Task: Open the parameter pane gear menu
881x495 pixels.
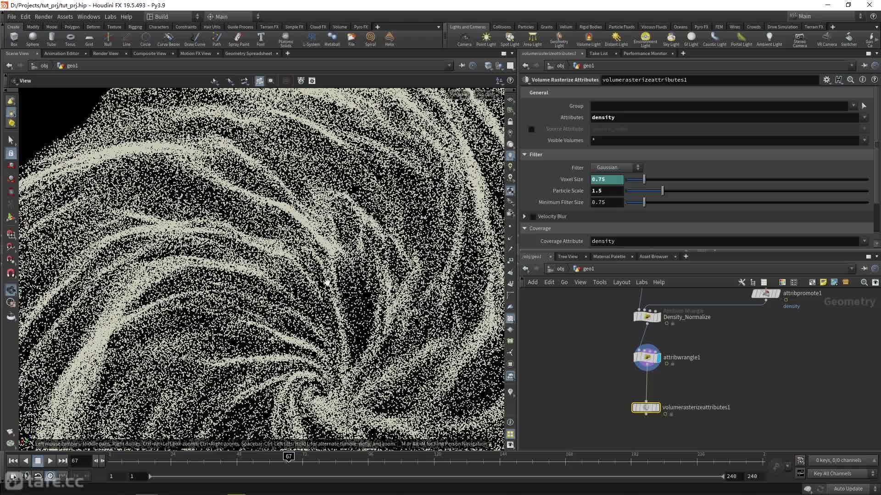Action: point(827,80)
